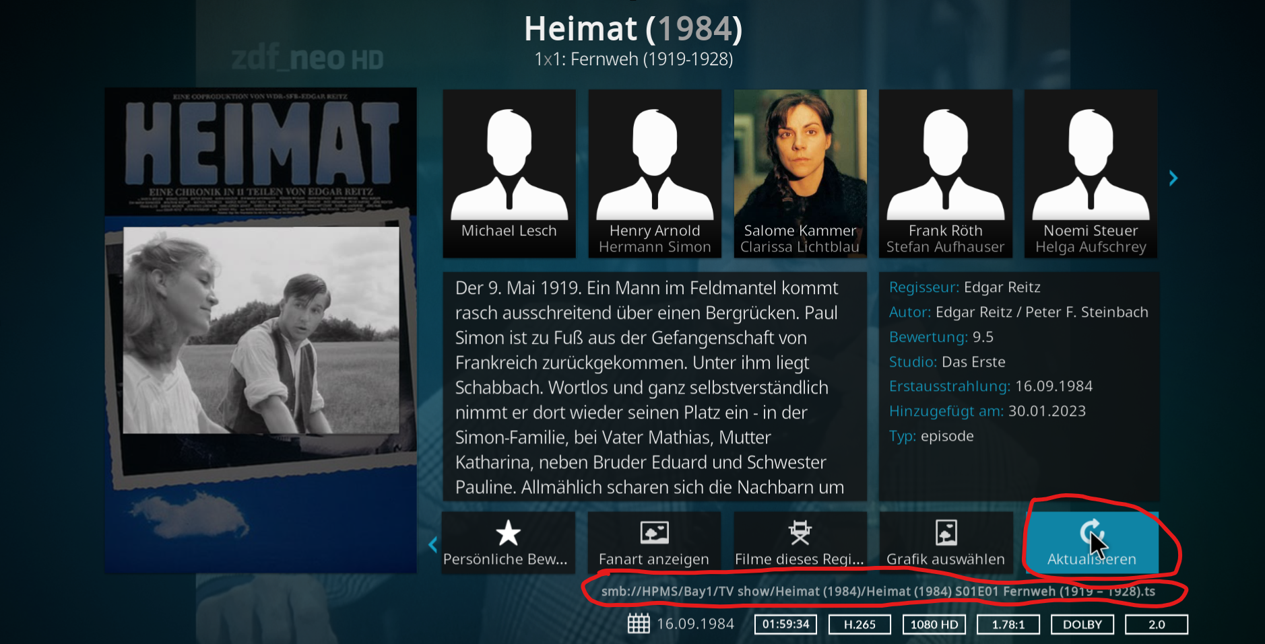Click the calendar icon beside 16.09.1984

(x=639, y=624)
